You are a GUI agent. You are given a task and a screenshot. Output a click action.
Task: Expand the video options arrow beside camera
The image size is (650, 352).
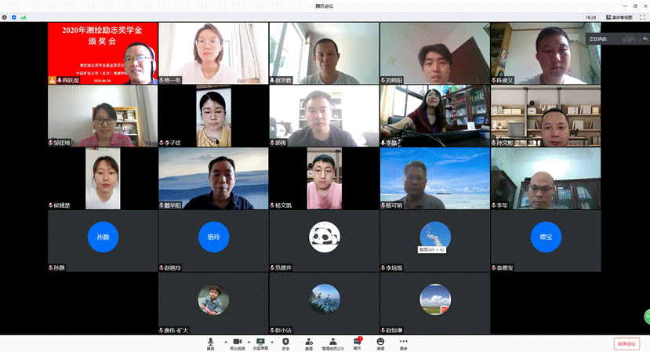click(250, 343)
